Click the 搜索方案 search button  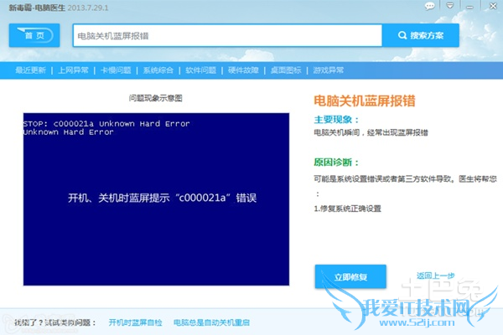pos(421,35)
